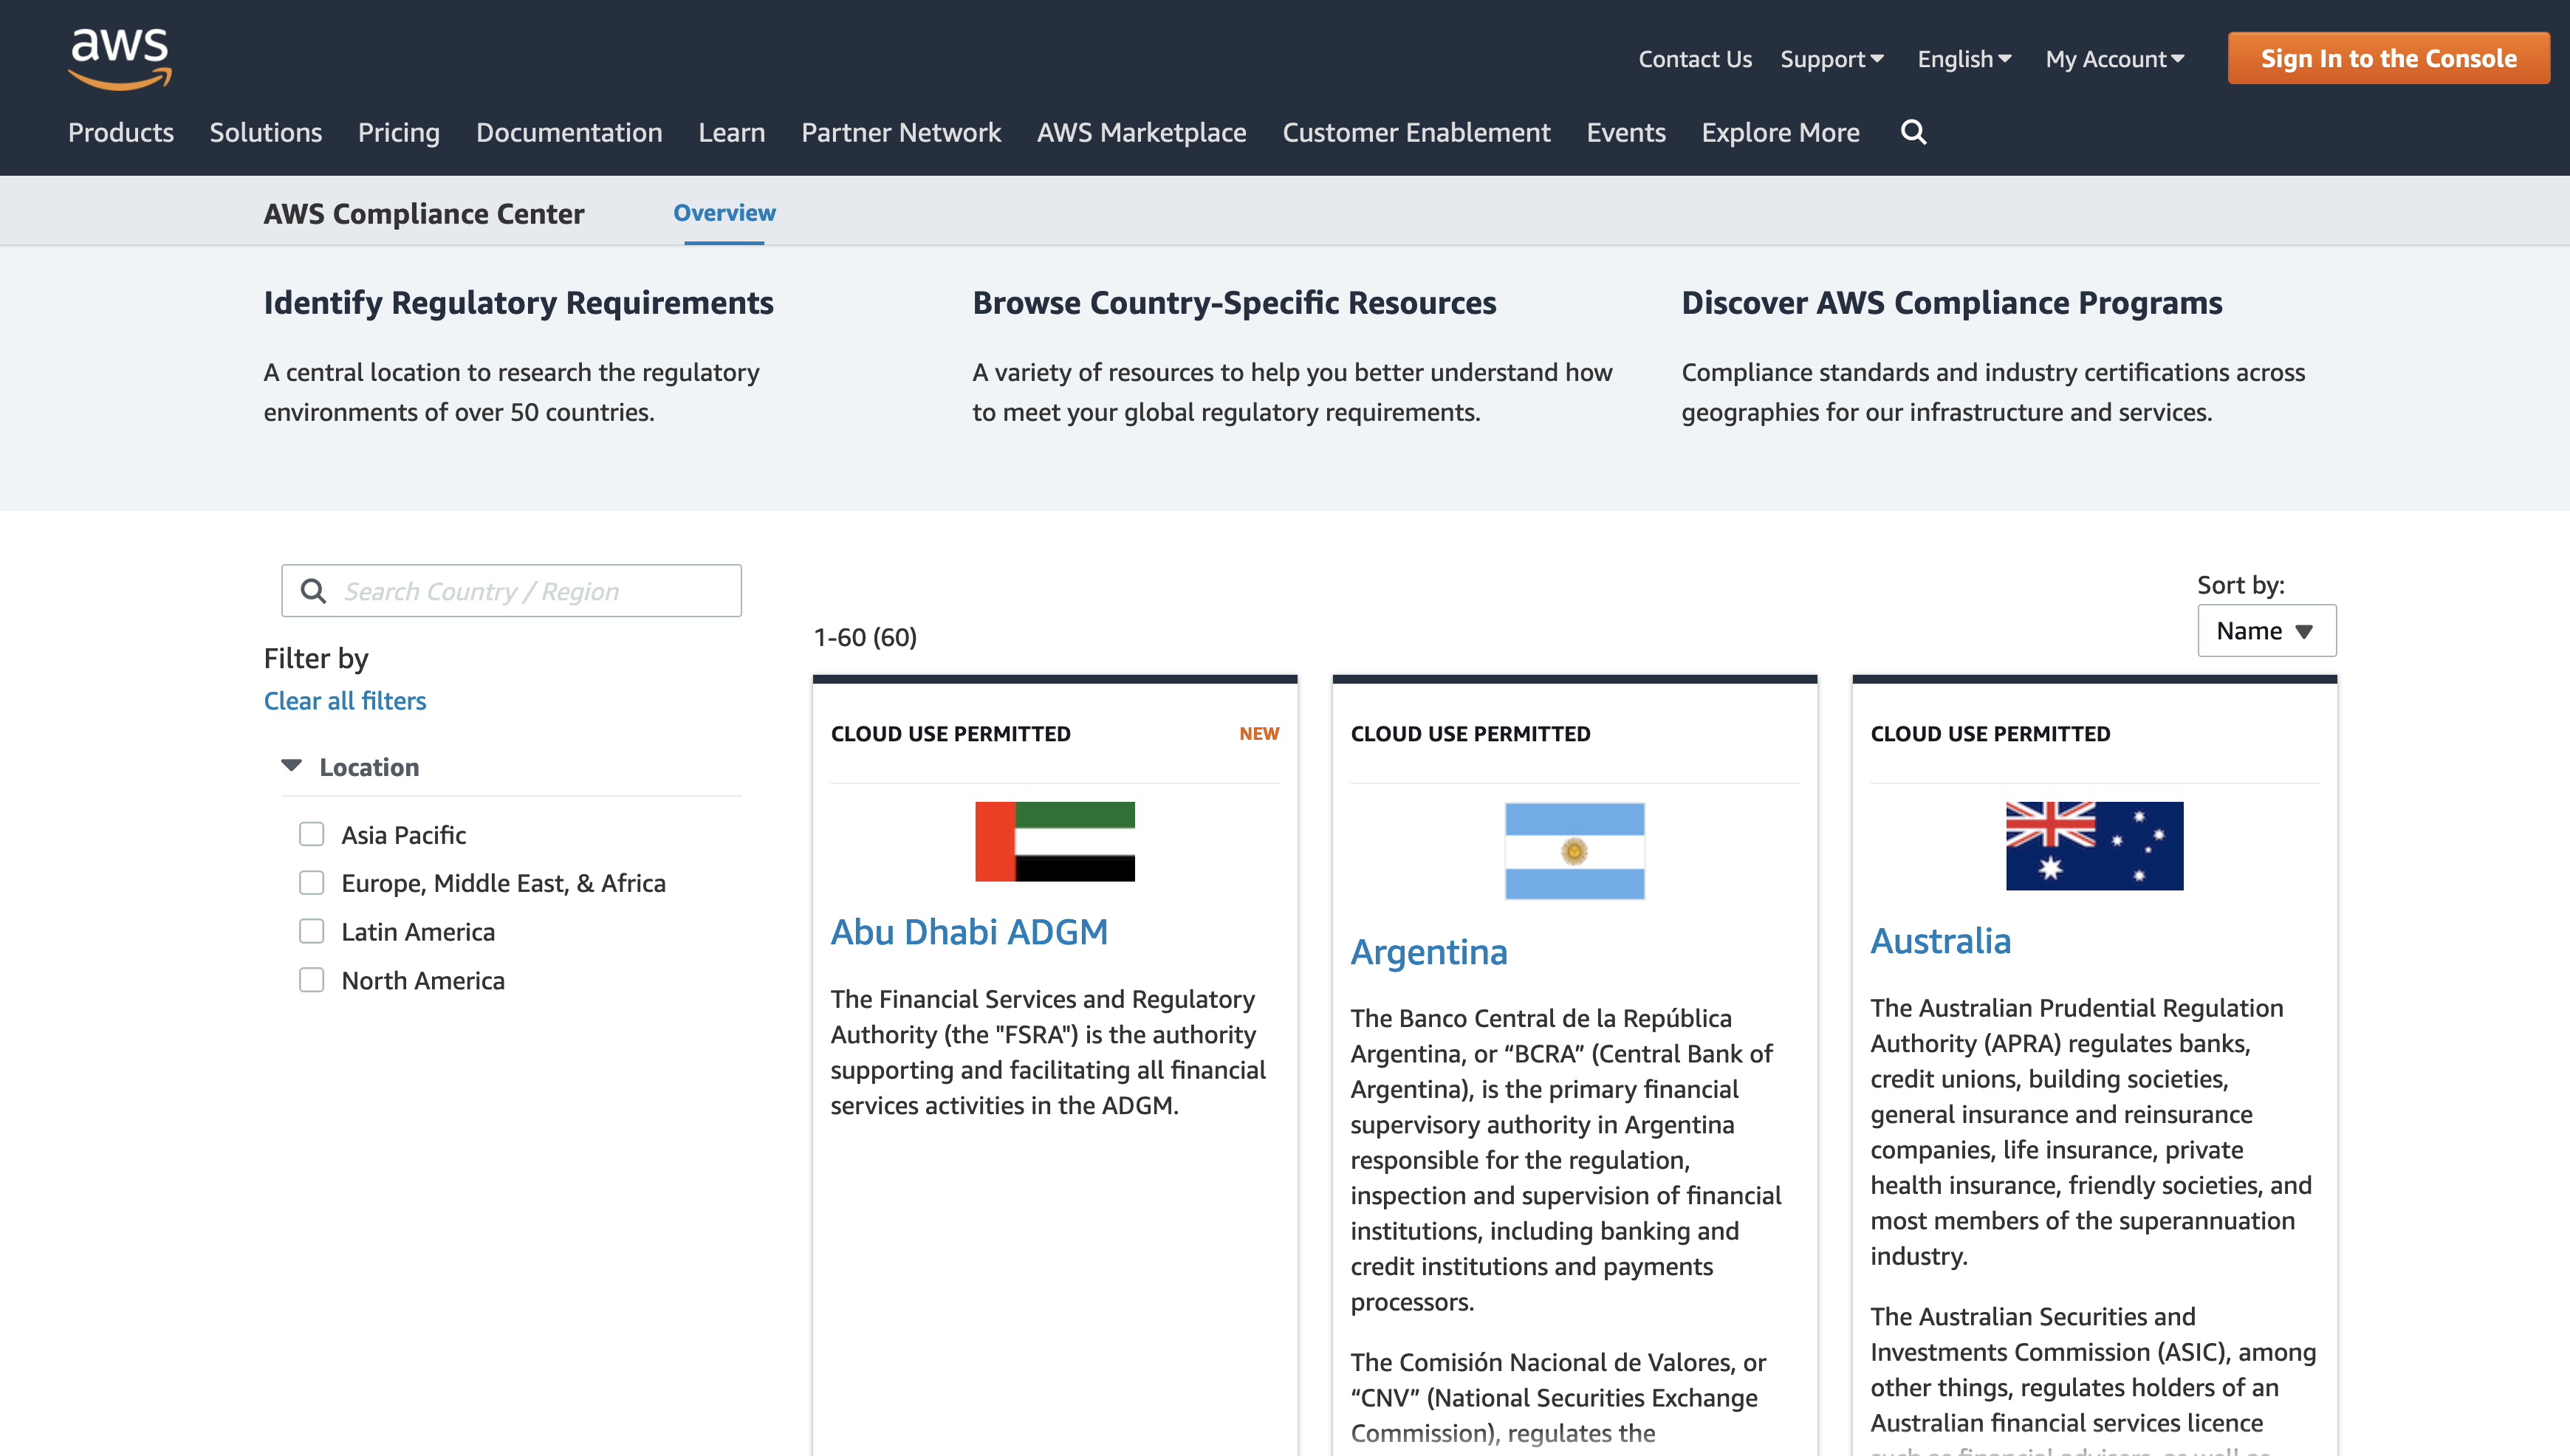Open the Events menu item
This screenshot has width=2570, height=1456.
(x=1626, y=132)
